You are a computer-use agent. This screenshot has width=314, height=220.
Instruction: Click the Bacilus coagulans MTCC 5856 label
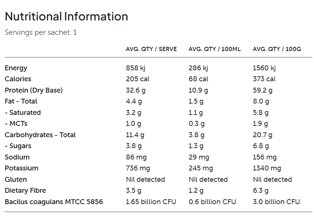(x=54, y=202)
